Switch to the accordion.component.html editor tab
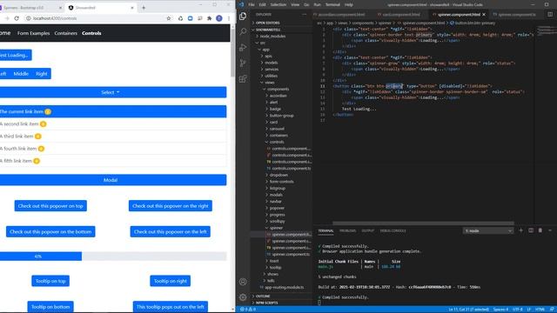The height and width of the screenshot is (313, 557). [341, 15]
